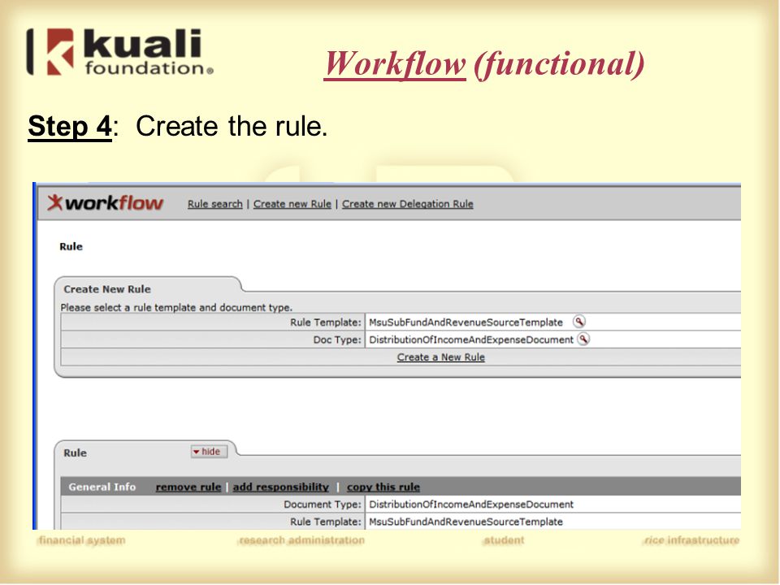
Task: Click the 'Doc Type:' field label
Action: coord(336,340)
